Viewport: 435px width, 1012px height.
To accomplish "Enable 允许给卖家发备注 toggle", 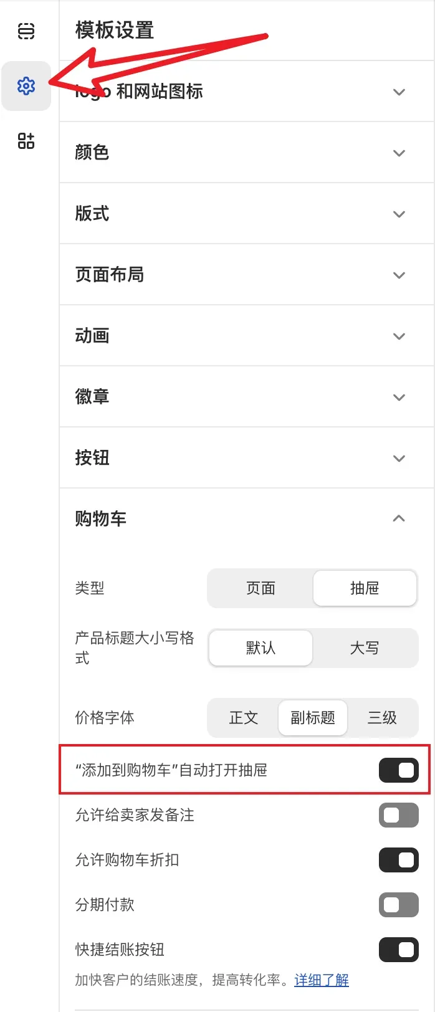I will pyautogui.click(x=398, y=815).
